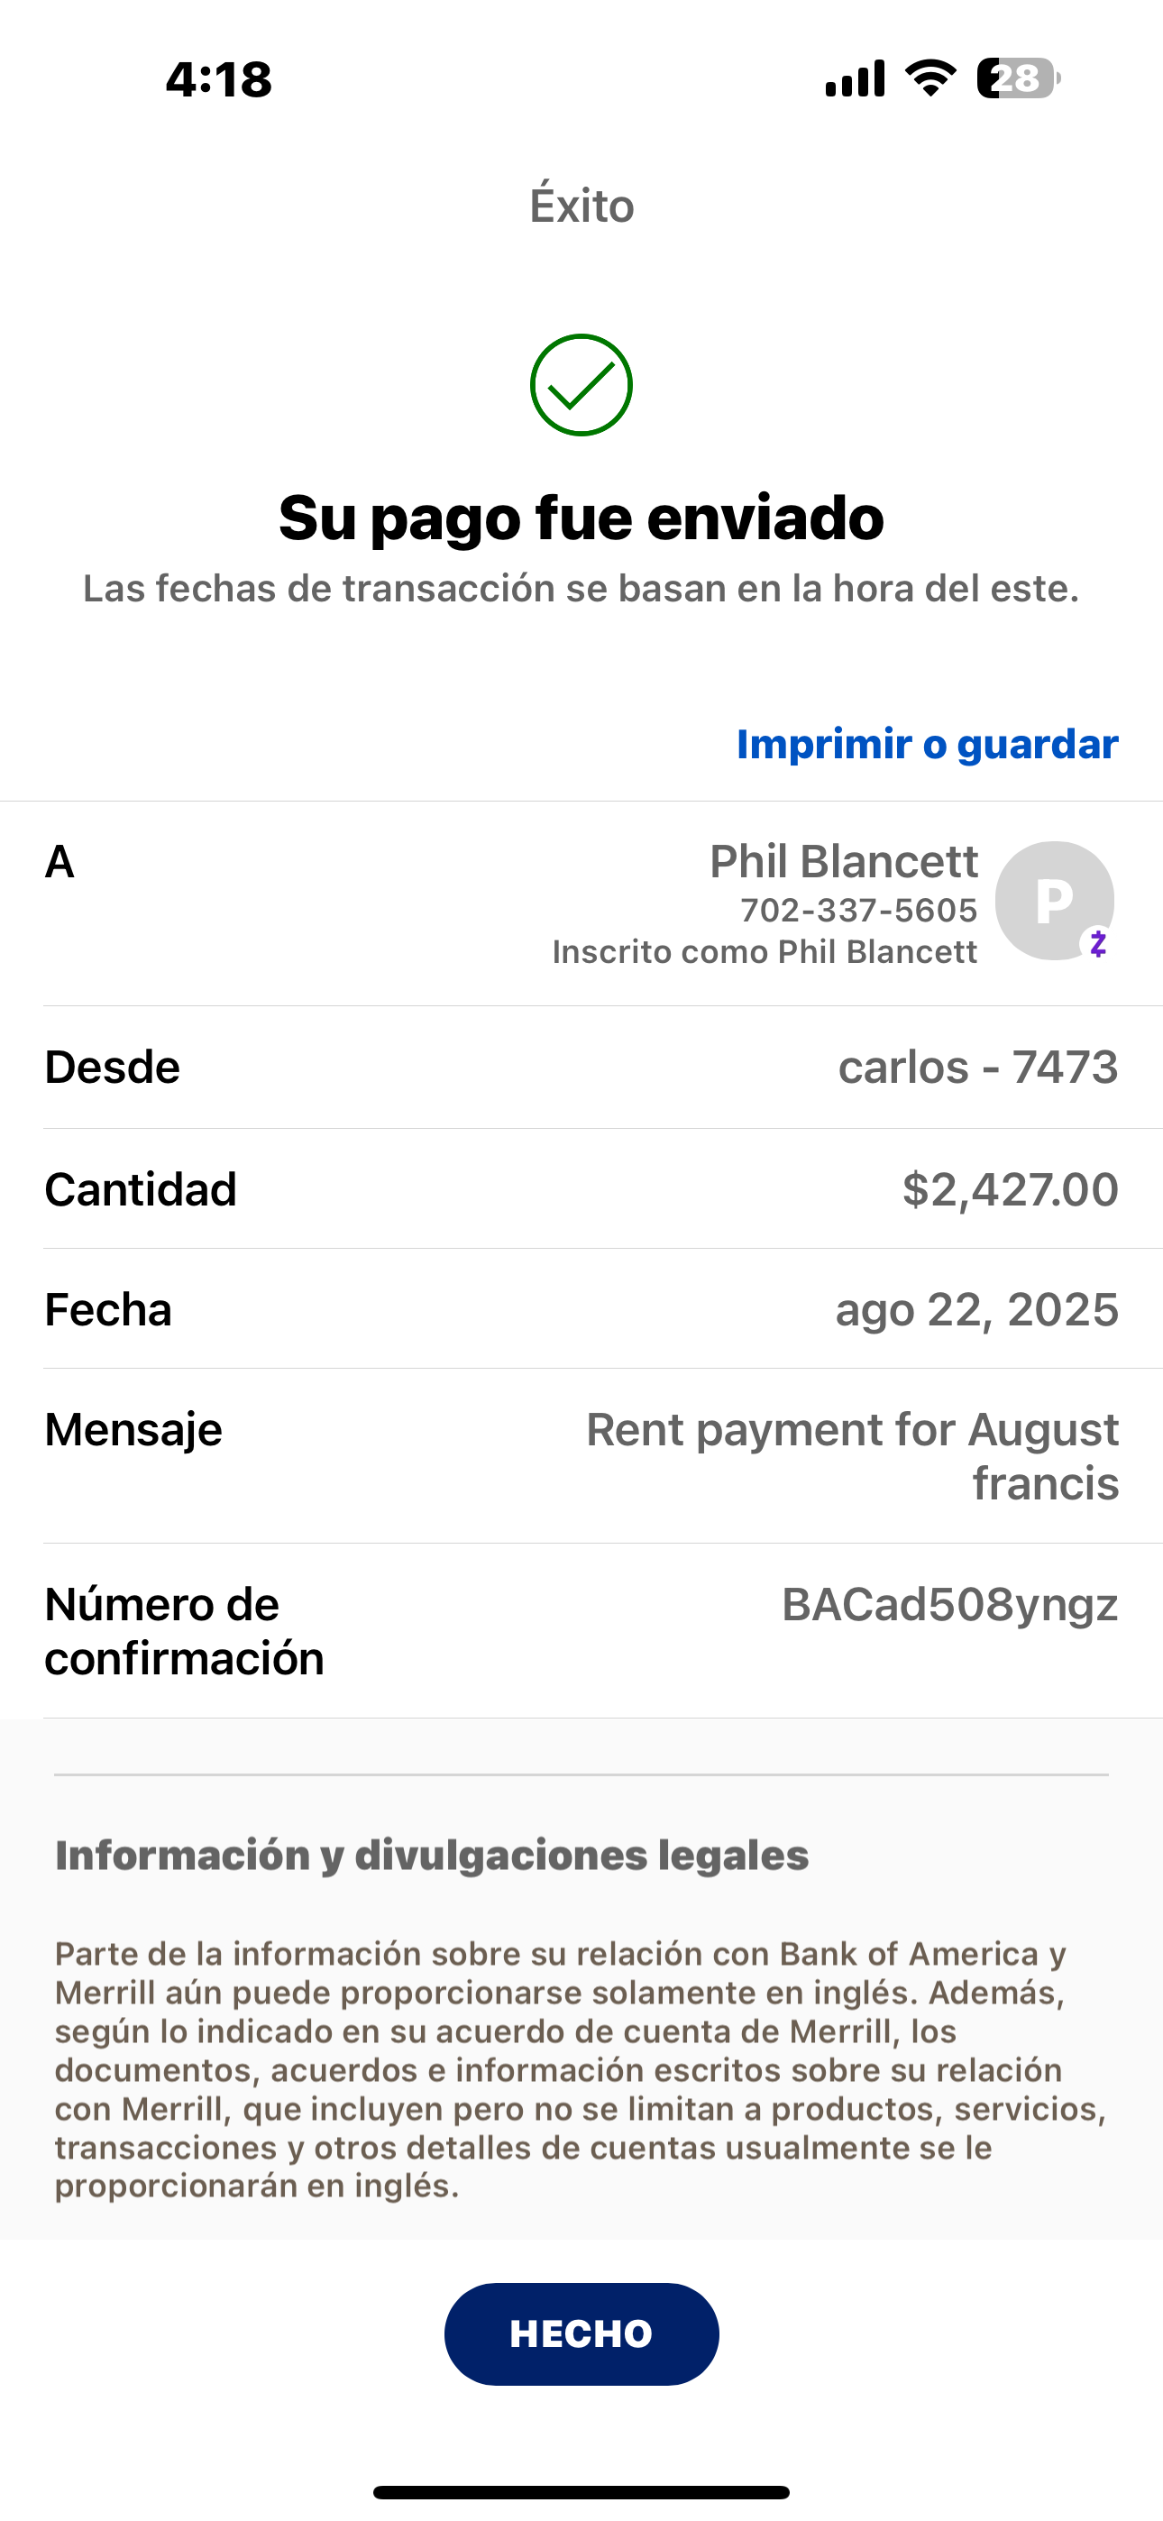Tap the clock showing 4:18
Viewport: 1163px width, 2521px height.
pyautogui.click(x=218, y=79)
